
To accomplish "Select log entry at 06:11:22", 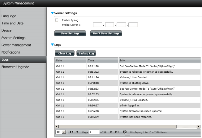I will point(128,72).
